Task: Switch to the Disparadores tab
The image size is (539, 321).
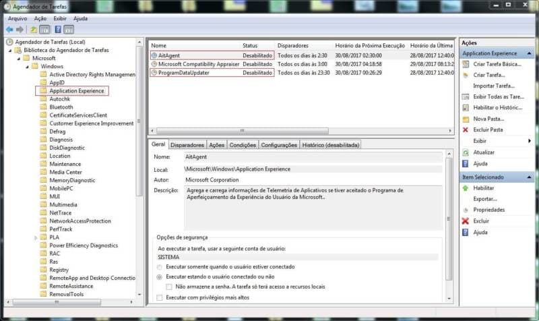Action: 187,145
